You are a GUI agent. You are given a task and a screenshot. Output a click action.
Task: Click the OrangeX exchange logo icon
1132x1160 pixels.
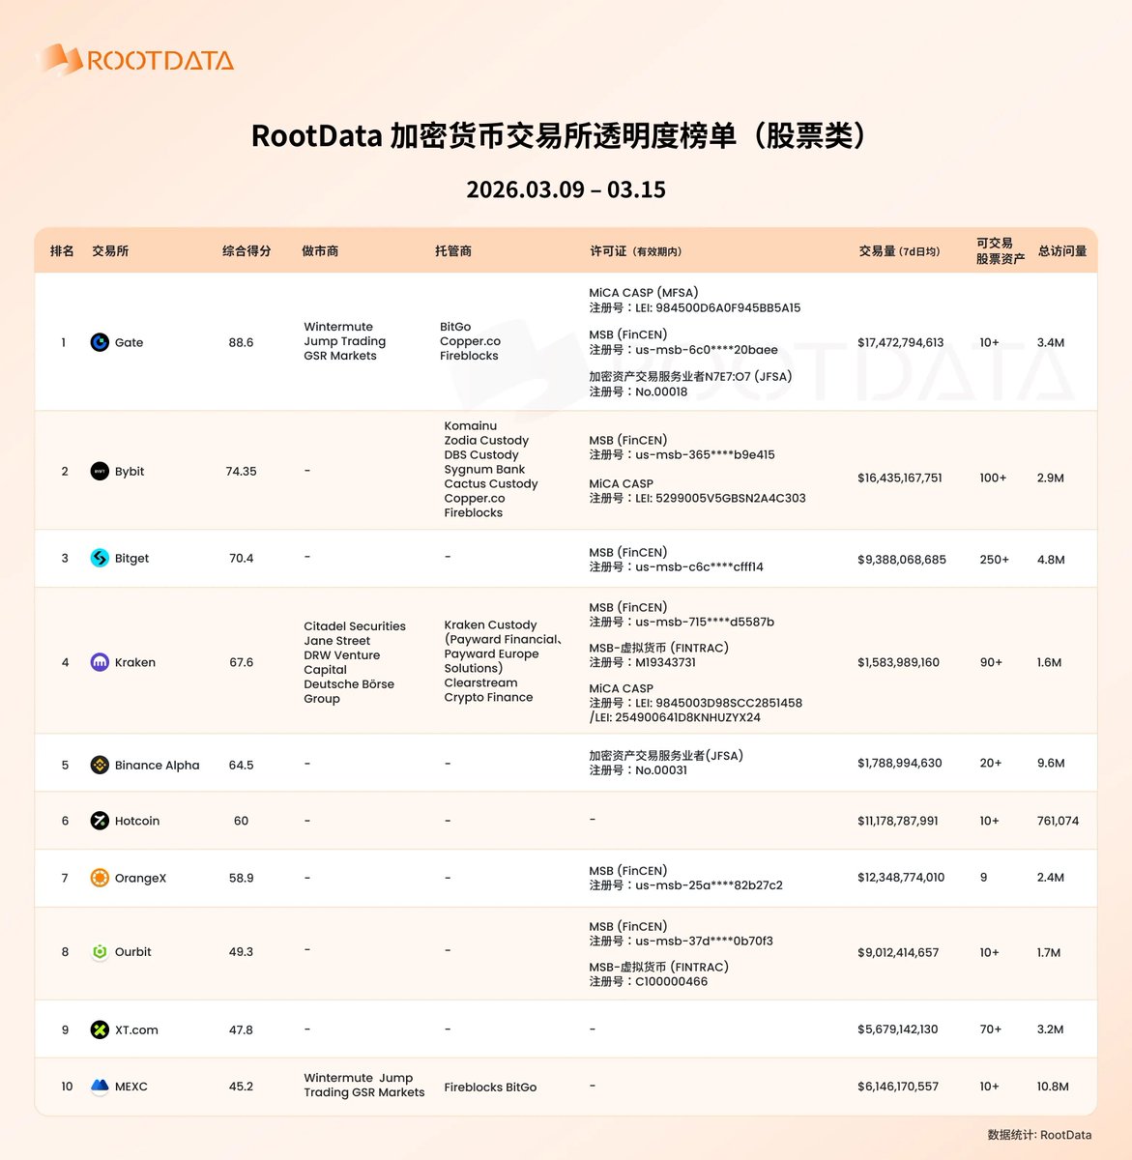click(100, 878)
